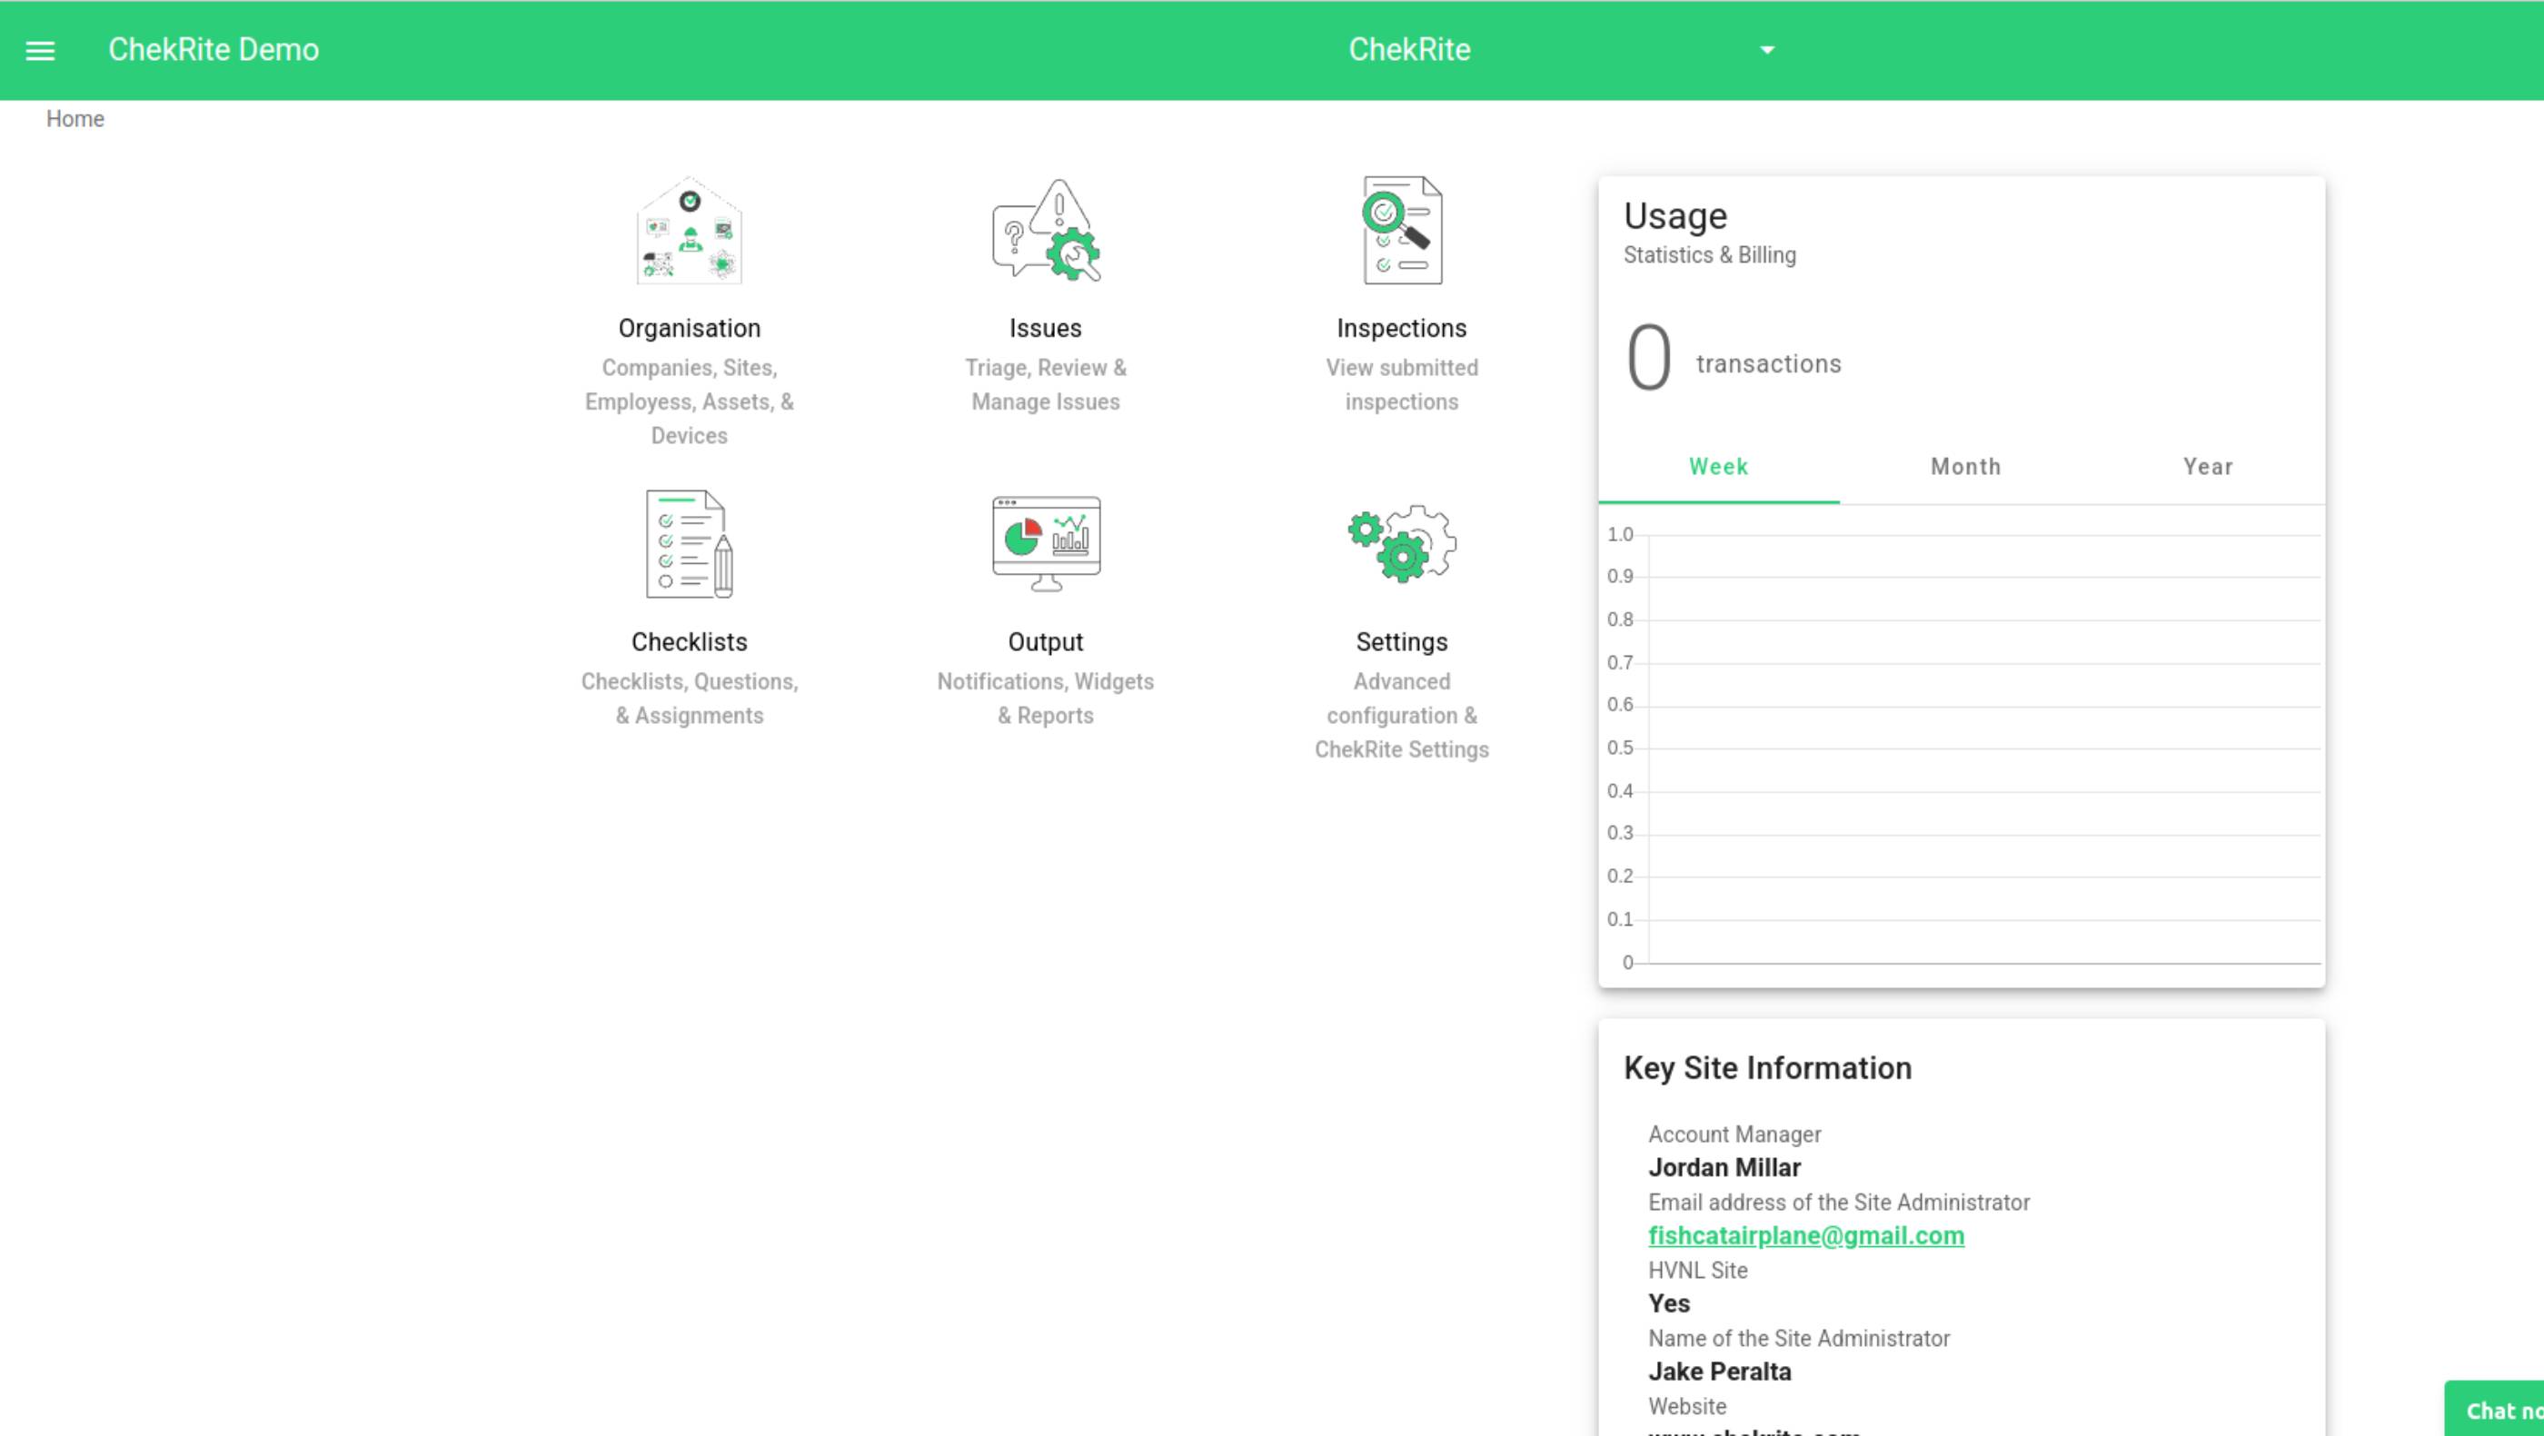
Task: Click the Settings gears icon
Action: (1401, 544)
